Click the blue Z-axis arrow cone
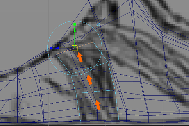 [56, 48]
